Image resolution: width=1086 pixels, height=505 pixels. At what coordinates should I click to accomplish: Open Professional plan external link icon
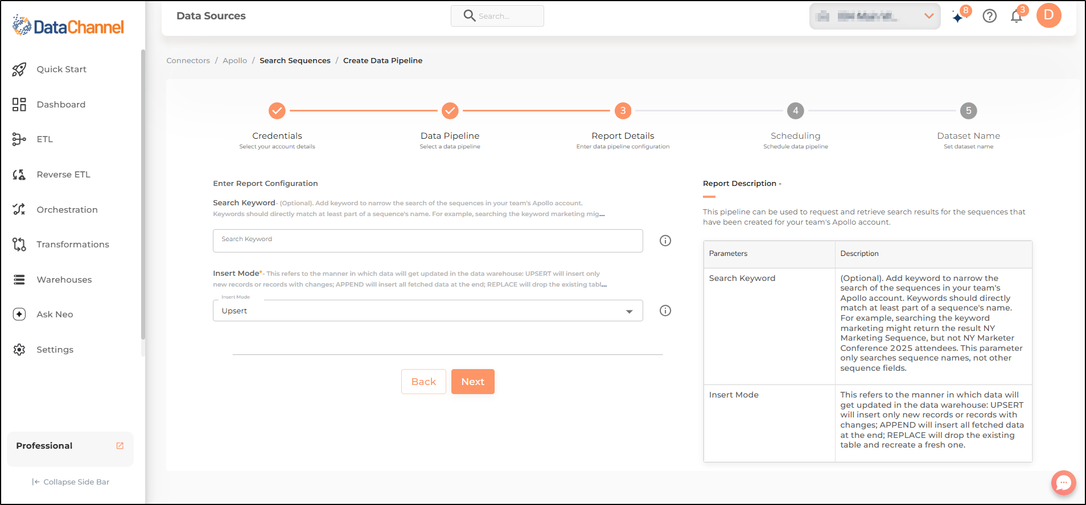click(120, 446)
